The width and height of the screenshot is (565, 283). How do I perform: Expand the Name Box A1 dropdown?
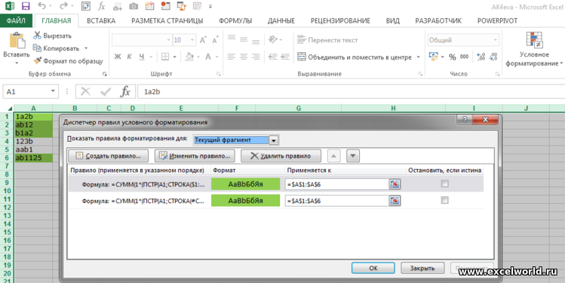53,91
